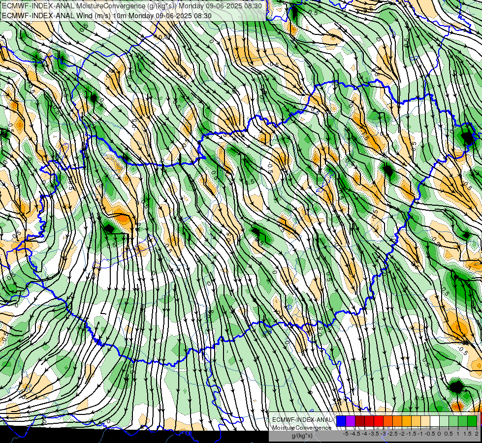This screenshot has width=482, height=443.
Task: Click the 2 tick label ending the legend scale
Action: [477, 434]
